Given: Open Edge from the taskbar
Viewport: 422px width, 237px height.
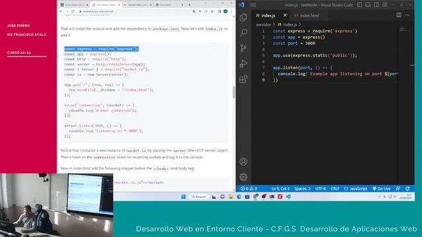Looking at the screenshot, I should click(x=239, y=197).
